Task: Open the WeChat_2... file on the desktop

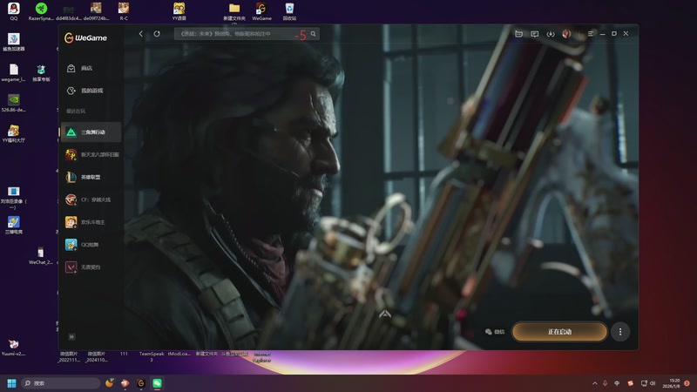Action: click(x=40, y=255)
